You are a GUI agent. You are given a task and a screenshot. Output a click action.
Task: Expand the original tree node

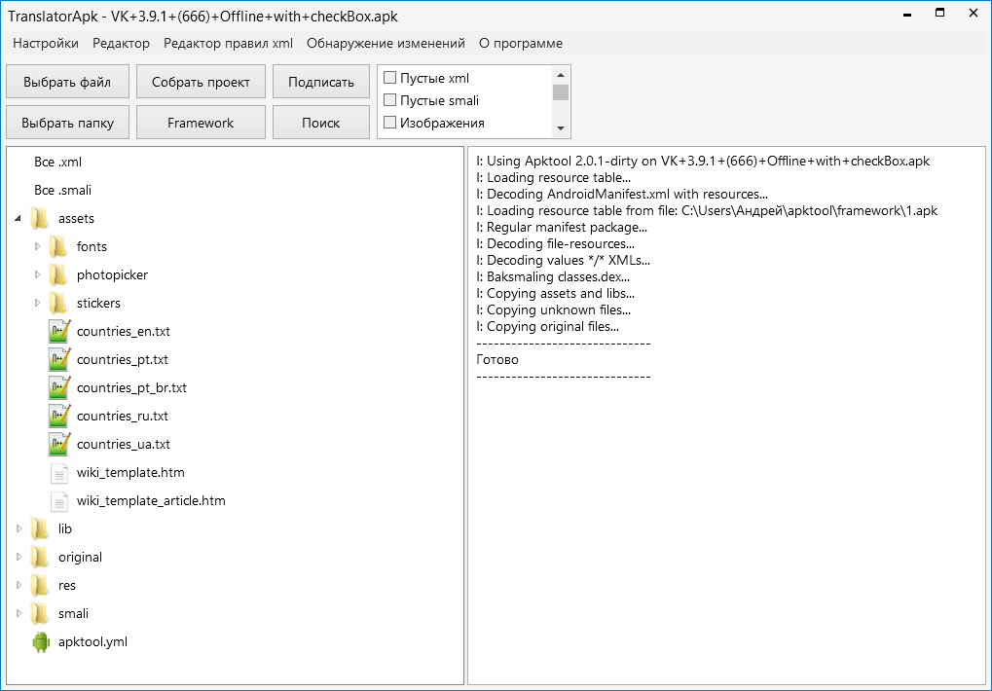coord(18,557)
